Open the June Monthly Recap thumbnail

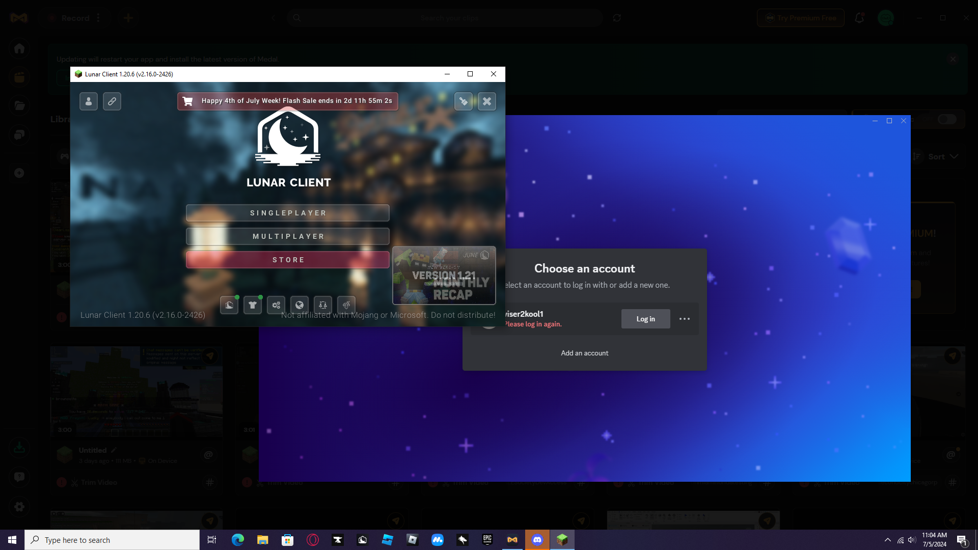tap(444, 276)
